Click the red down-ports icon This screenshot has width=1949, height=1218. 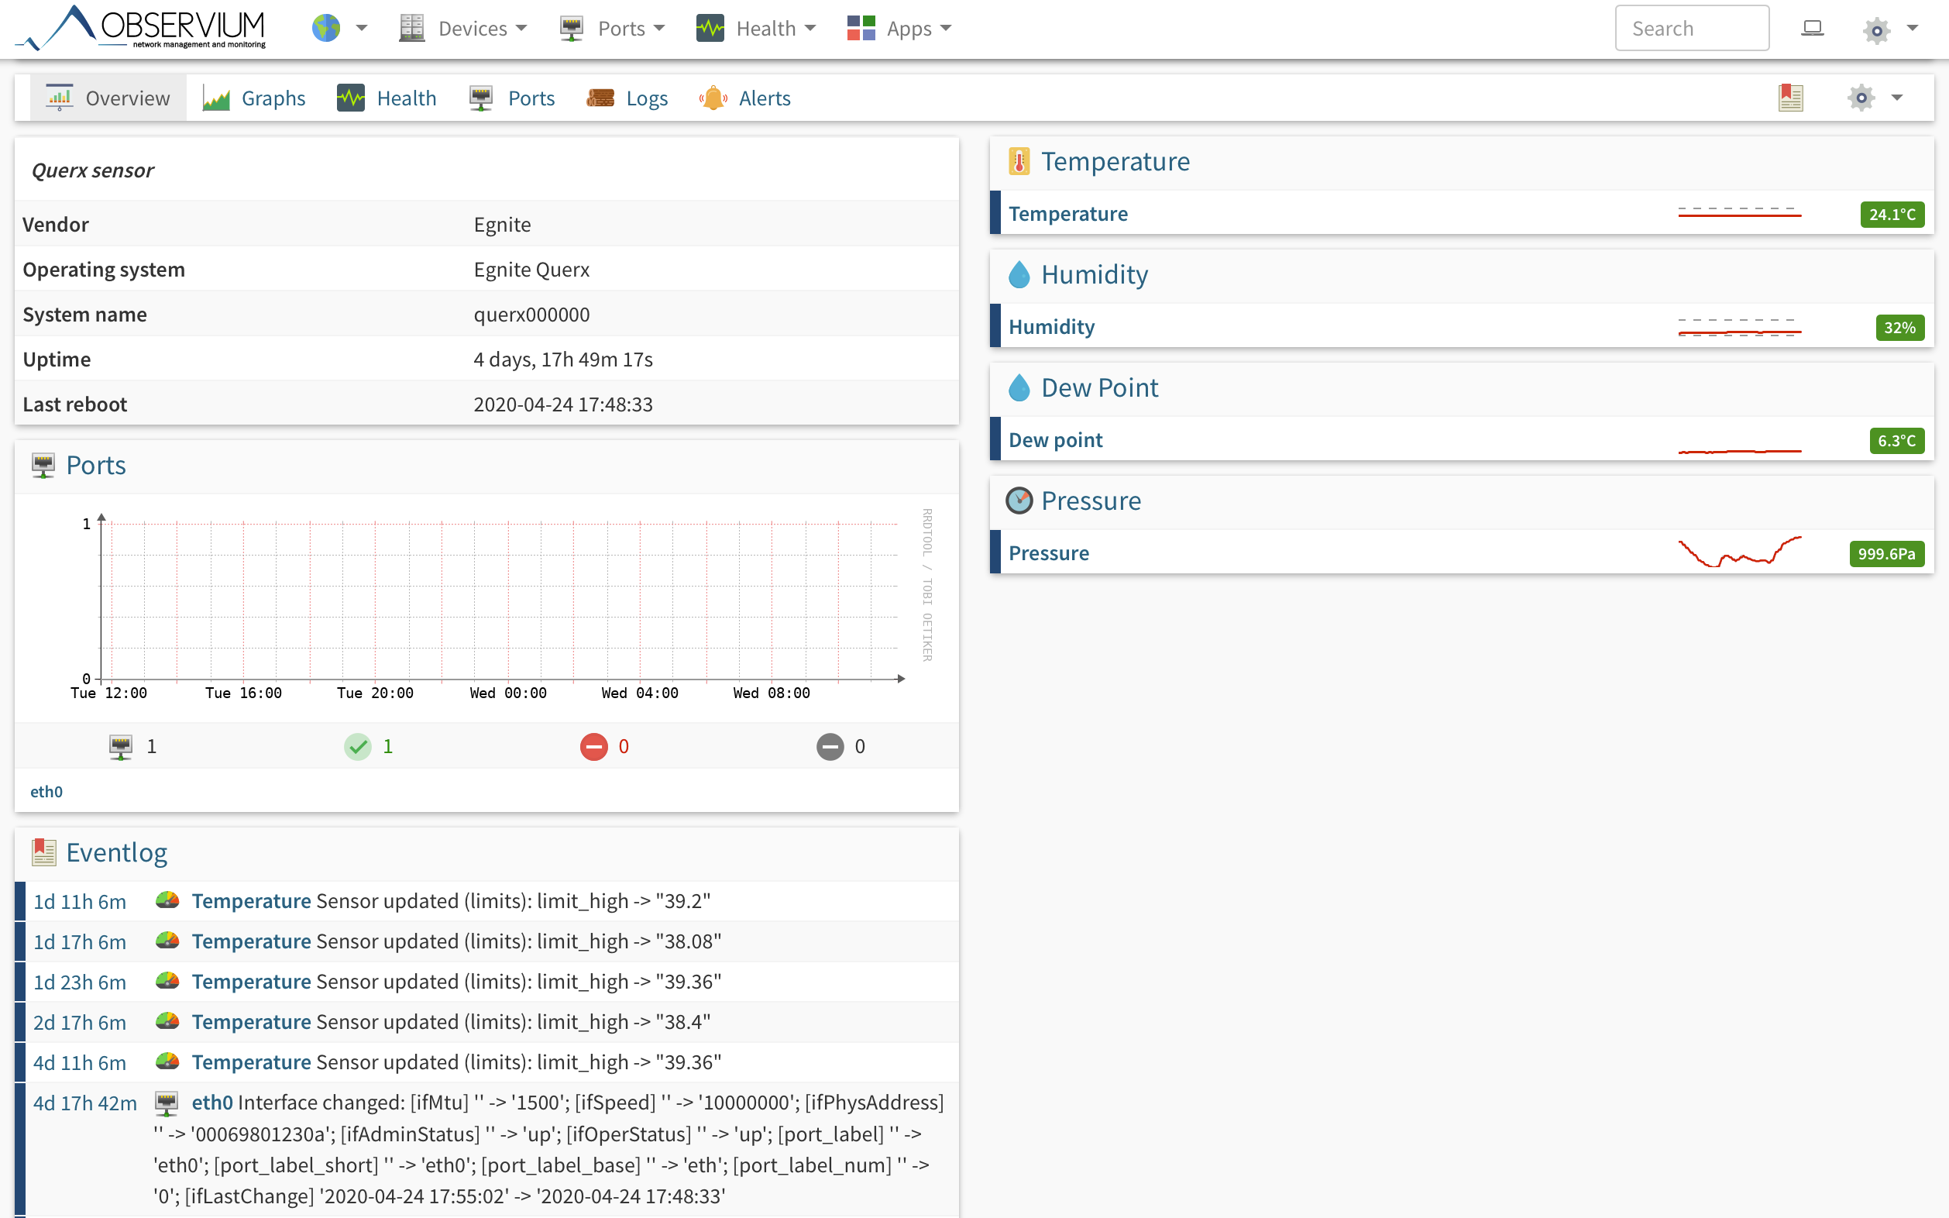tap(593, 747)
